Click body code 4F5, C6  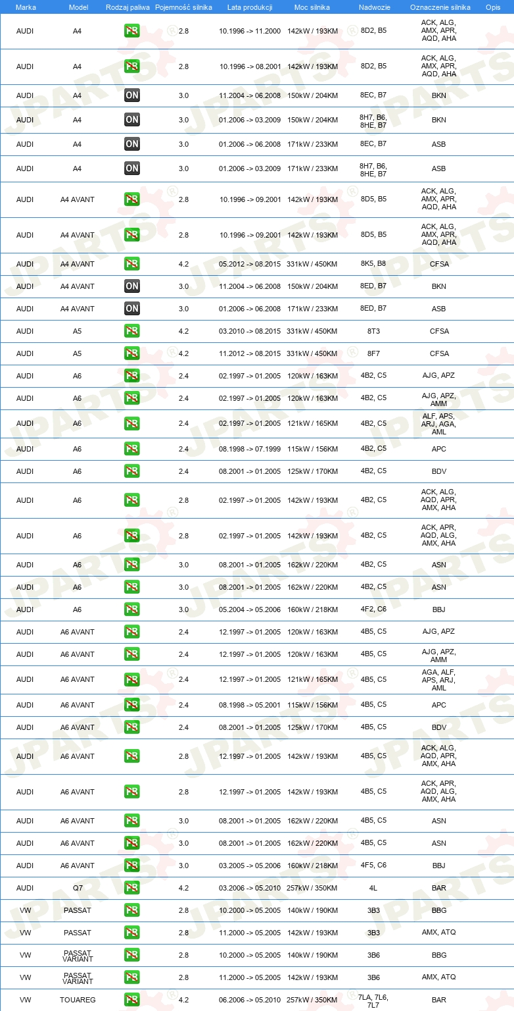coord(373,865)
